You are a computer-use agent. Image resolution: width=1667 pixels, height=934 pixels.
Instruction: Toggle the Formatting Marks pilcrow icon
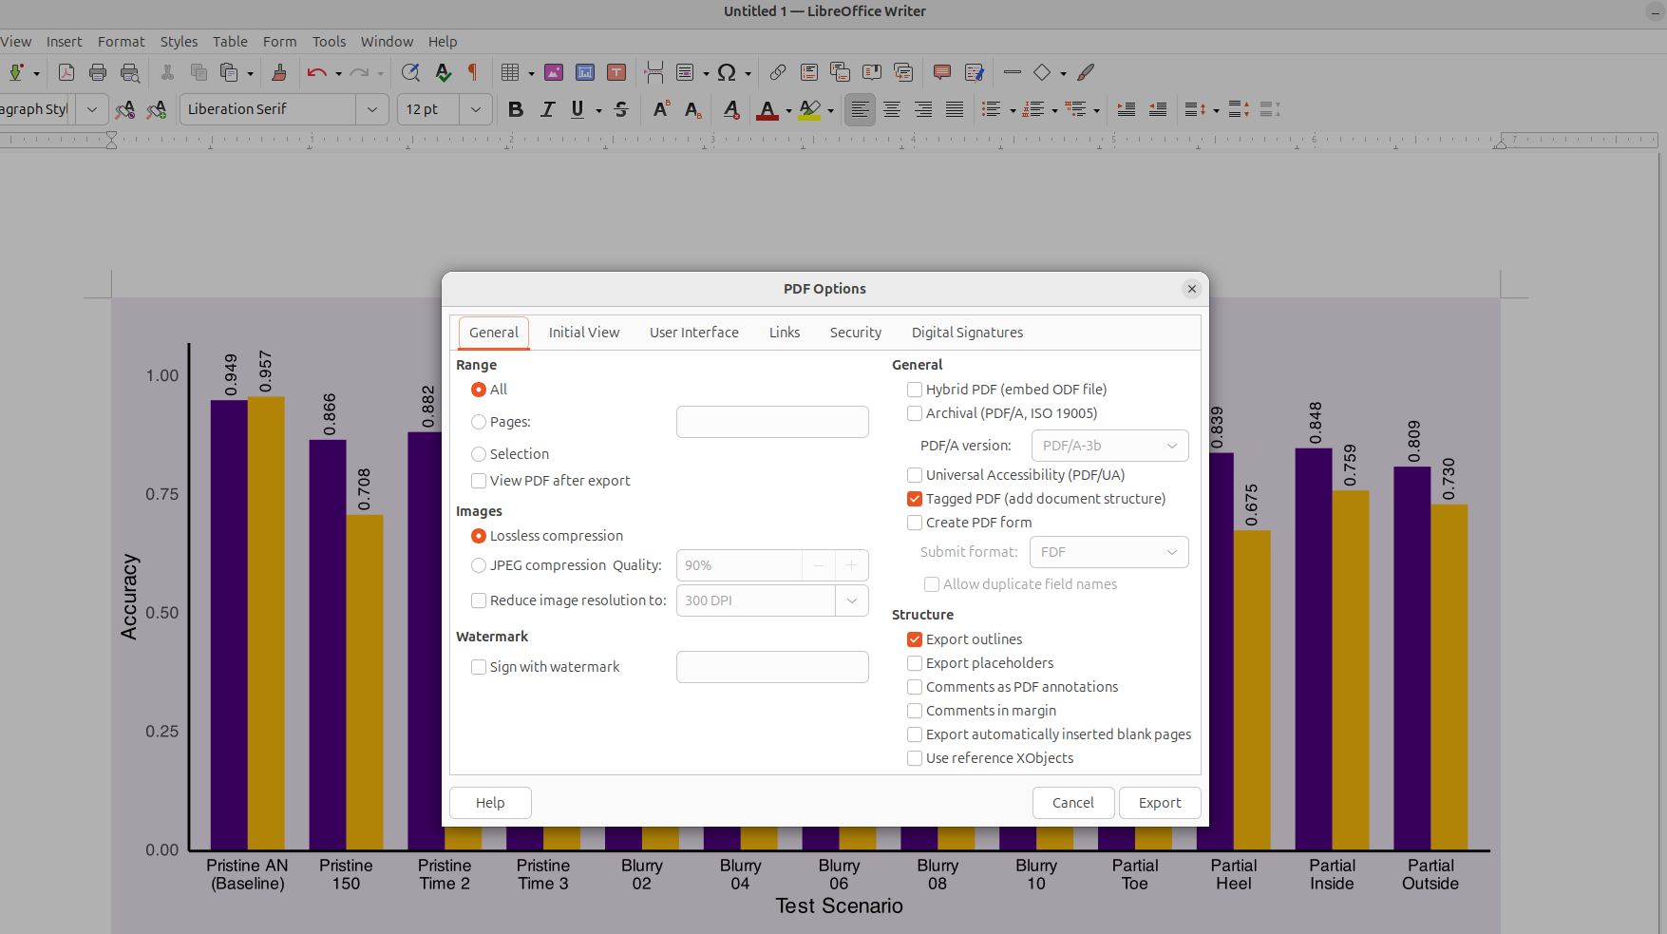coord(473,72)
